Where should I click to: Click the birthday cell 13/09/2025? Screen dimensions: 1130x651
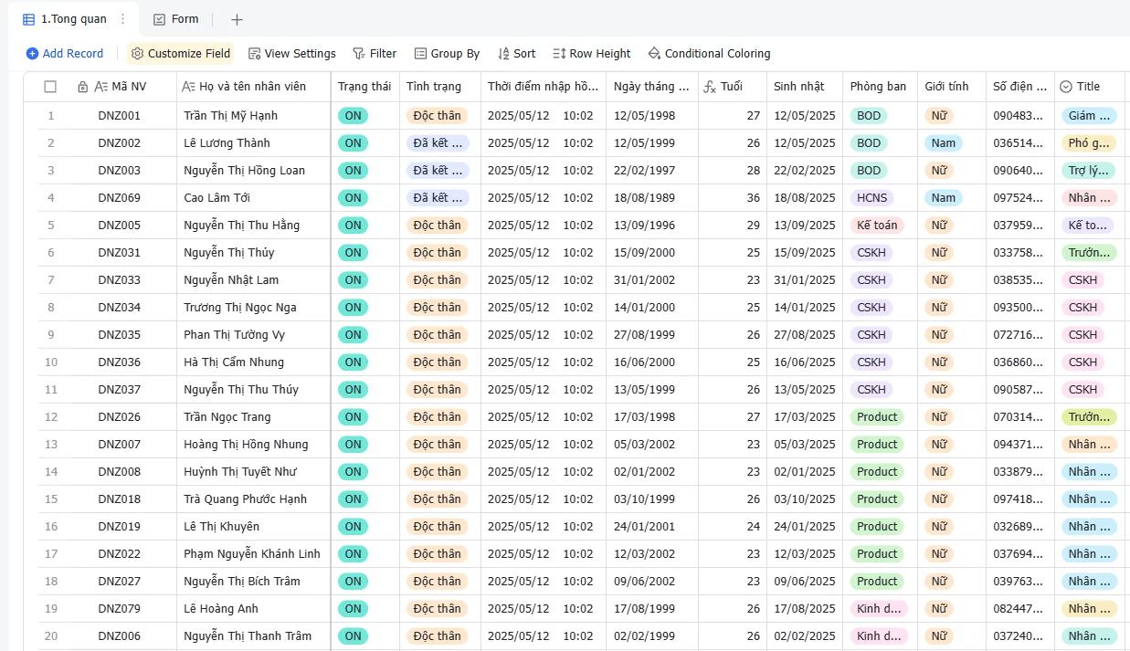[805, 226]
